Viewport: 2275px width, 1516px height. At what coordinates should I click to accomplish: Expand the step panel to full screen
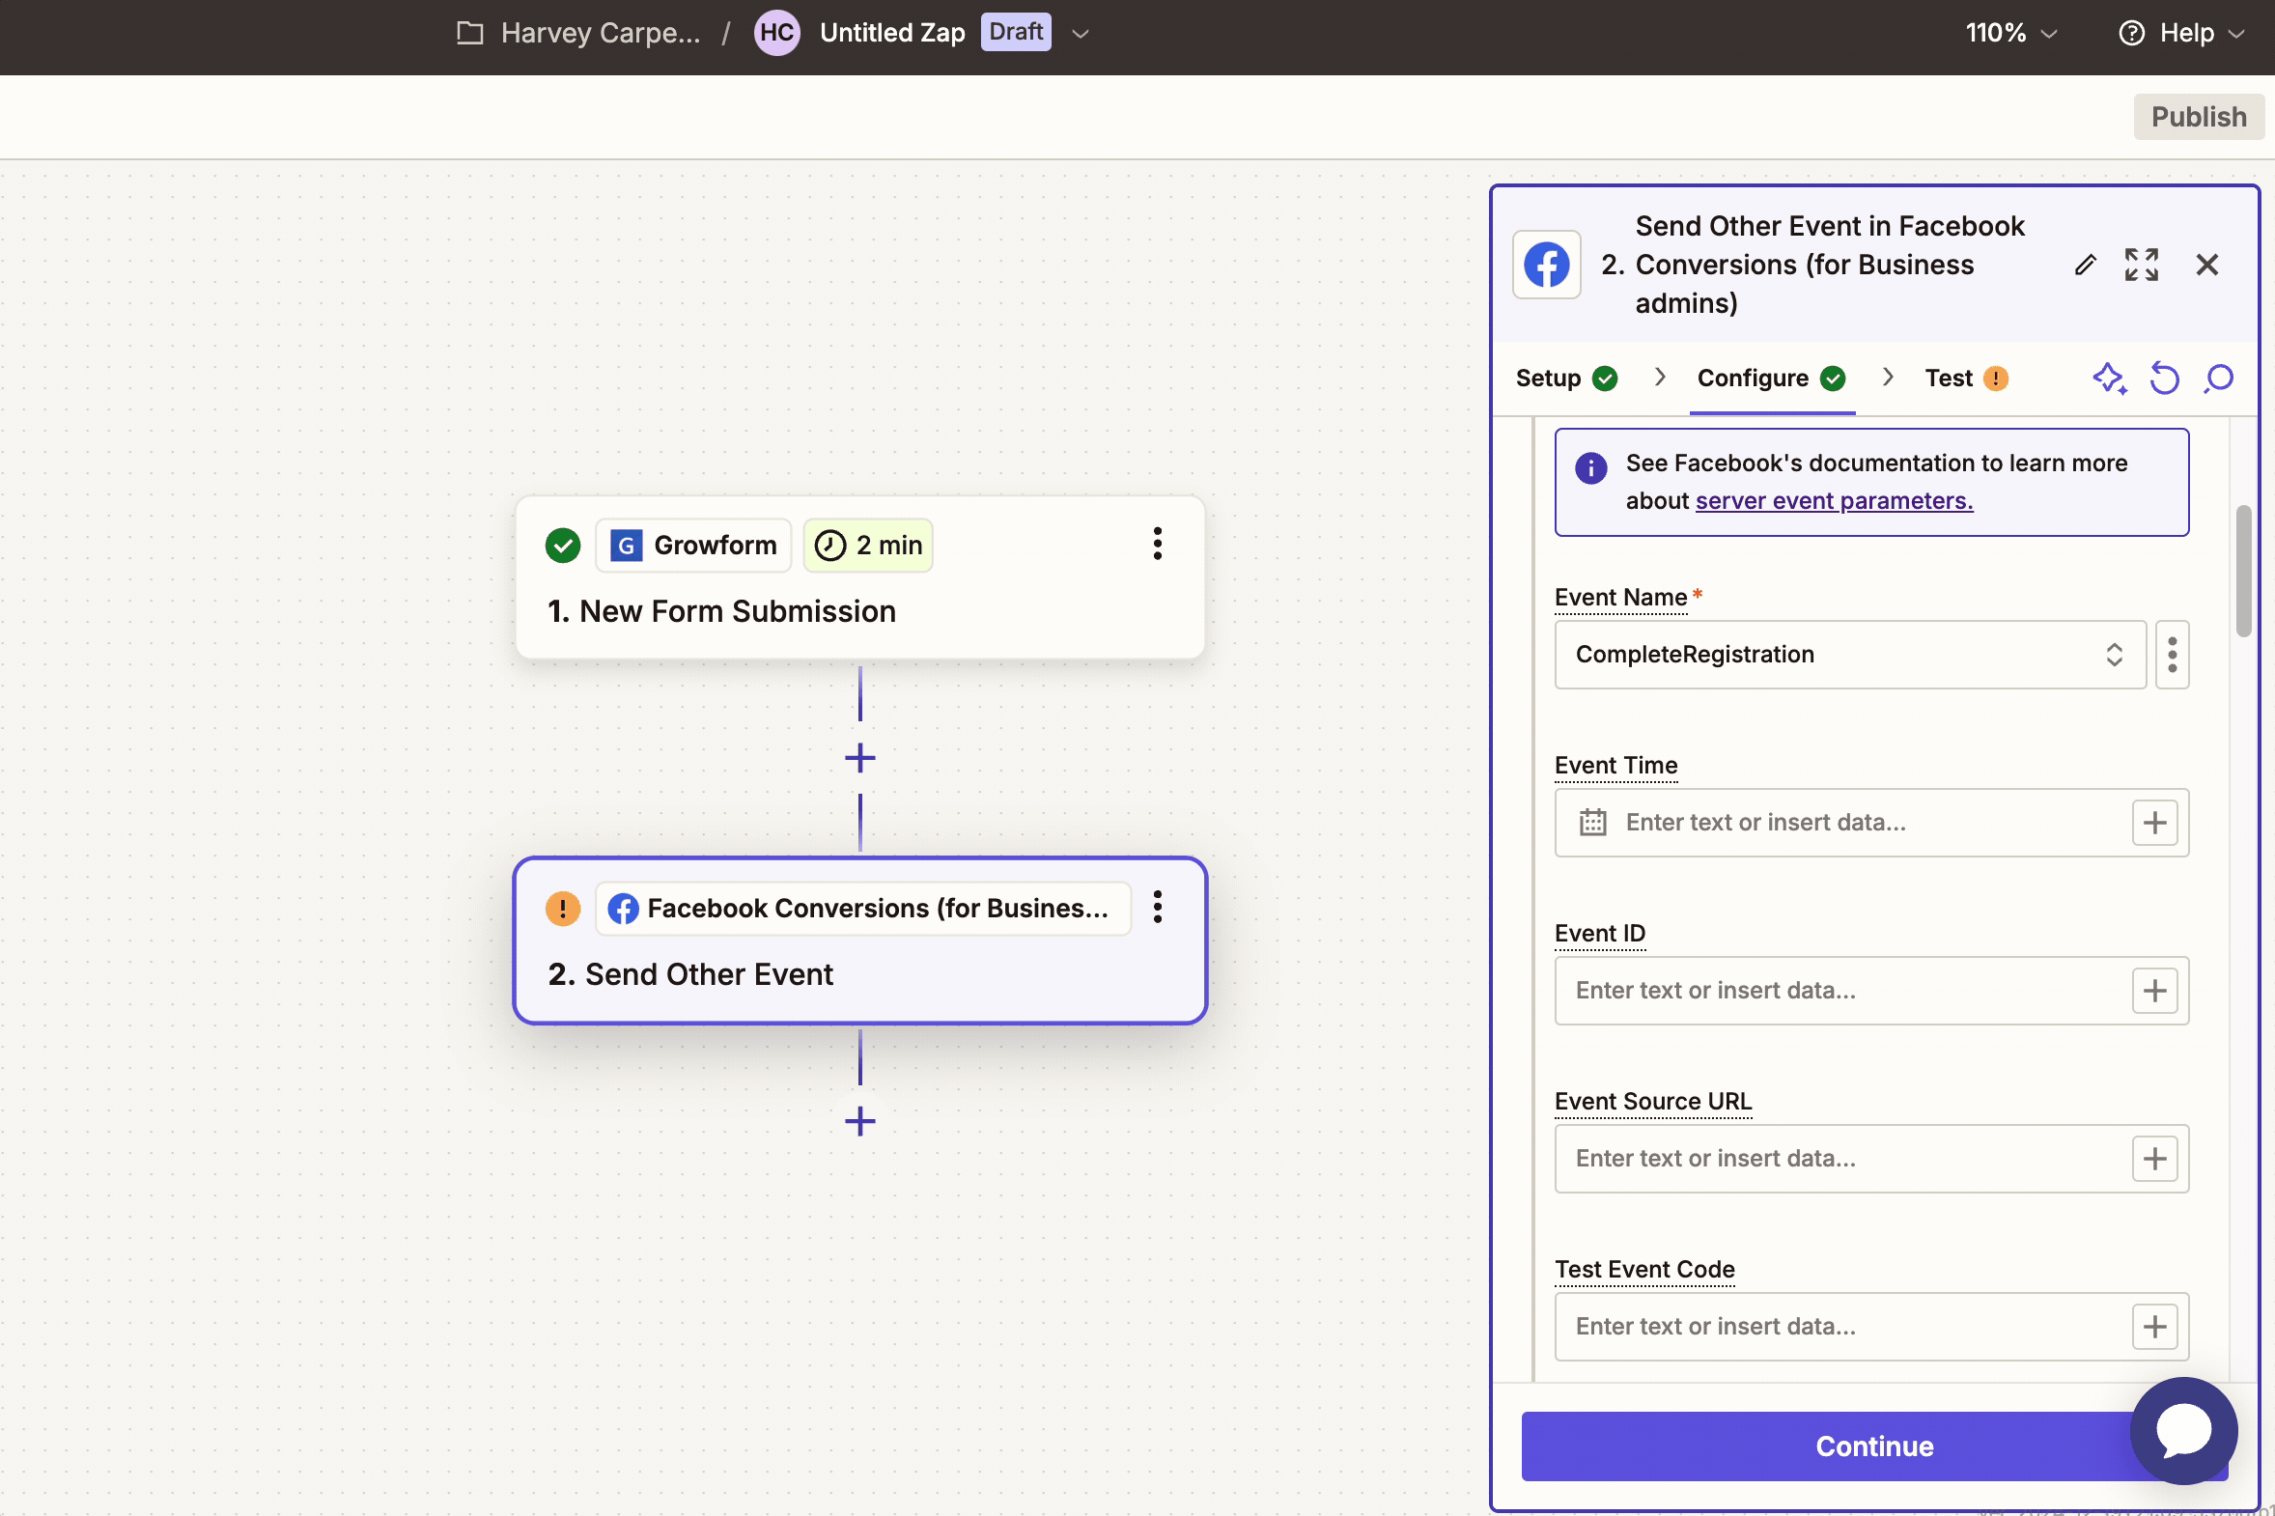coord(2141,265)
